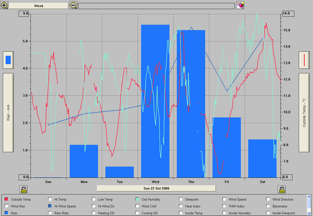Click the Sun 22 Oct 2006 date button
313x216 pixels.
click(x=156, y=188)
